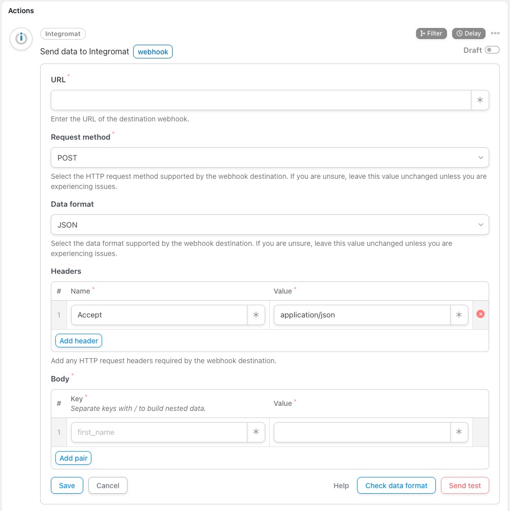This screenshot has width=510, height=511.
Task: Open the Data format JSON dropdown
Action: pos(270,225)
